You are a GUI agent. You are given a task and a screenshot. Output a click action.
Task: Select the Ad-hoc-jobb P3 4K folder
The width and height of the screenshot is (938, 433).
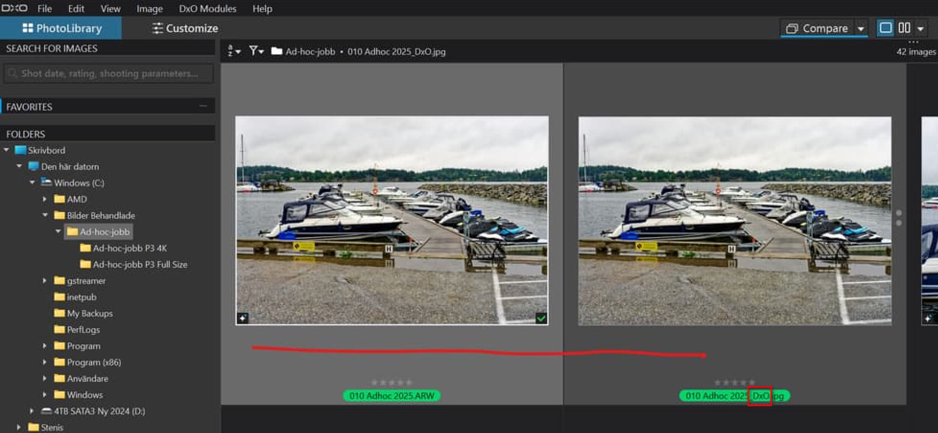(129, 248)
